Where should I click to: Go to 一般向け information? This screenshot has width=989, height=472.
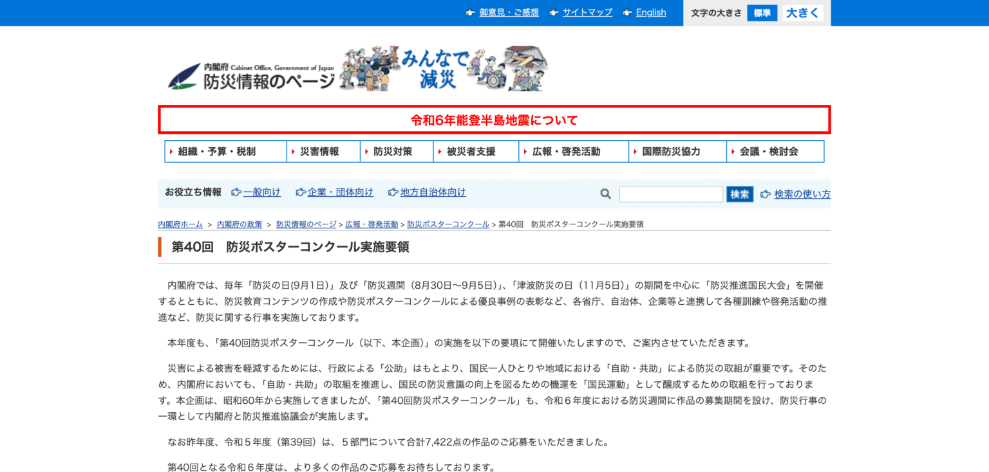(x=262, y=192)
